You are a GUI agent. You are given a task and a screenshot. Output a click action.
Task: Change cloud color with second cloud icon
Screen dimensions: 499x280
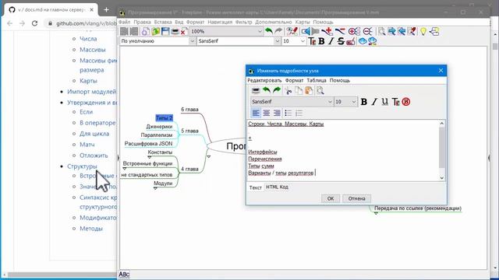(x=372, y=41)
